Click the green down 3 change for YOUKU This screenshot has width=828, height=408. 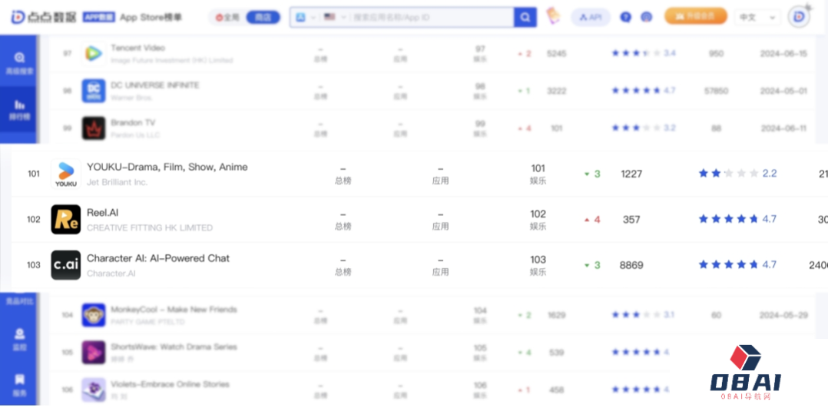pyautogui.click(x=592, y=174)
